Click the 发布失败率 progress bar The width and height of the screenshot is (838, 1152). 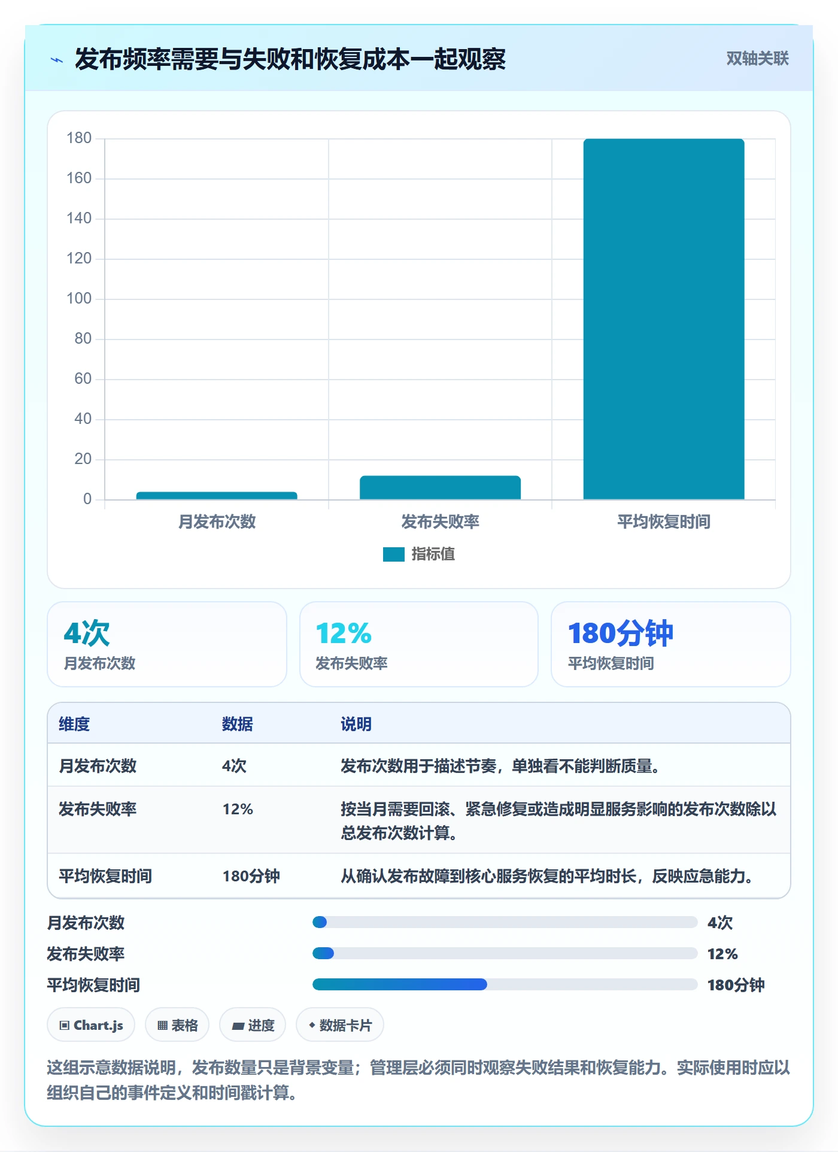505,953
